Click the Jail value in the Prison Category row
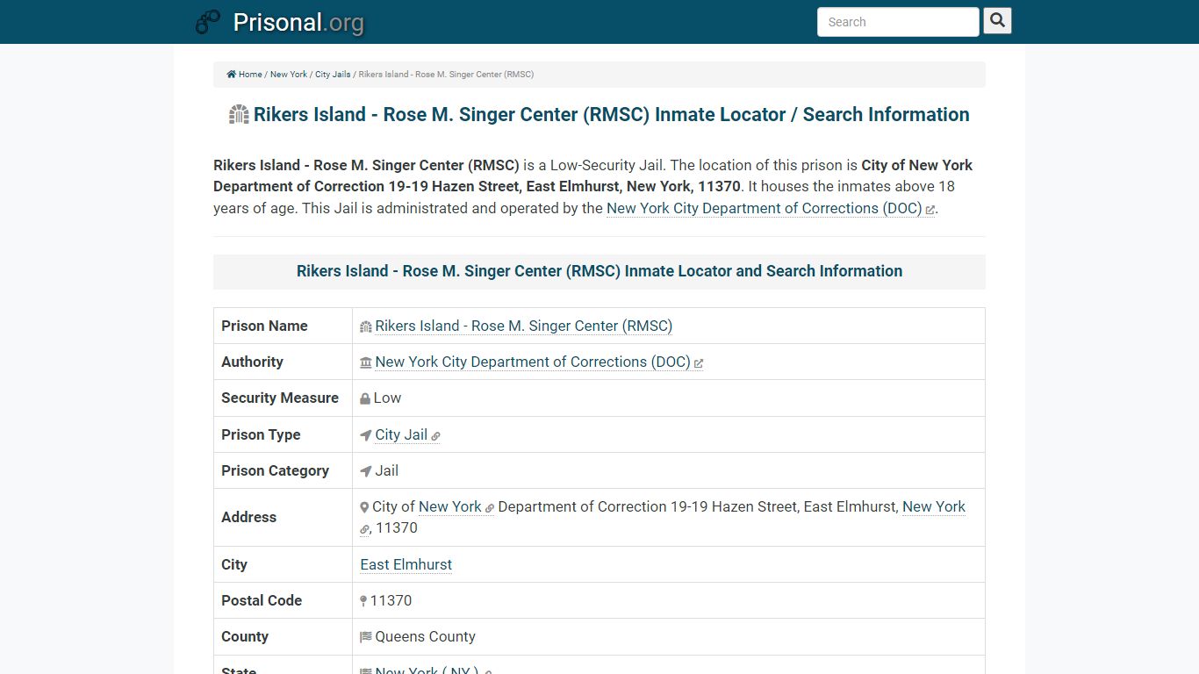1199x674 pixels. [387, 470]
